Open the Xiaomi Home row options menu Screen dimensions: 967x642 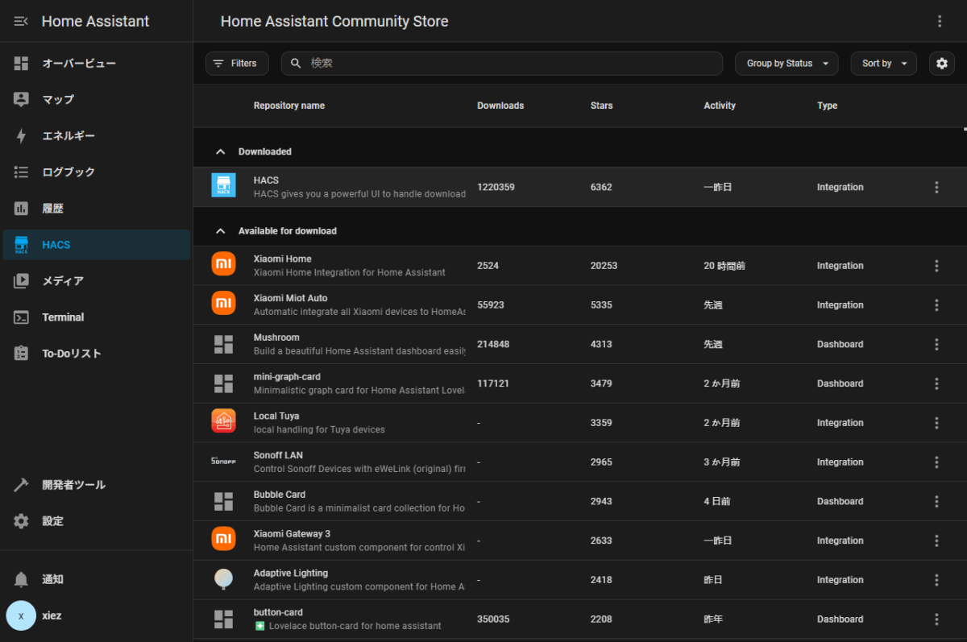[936, 266]
